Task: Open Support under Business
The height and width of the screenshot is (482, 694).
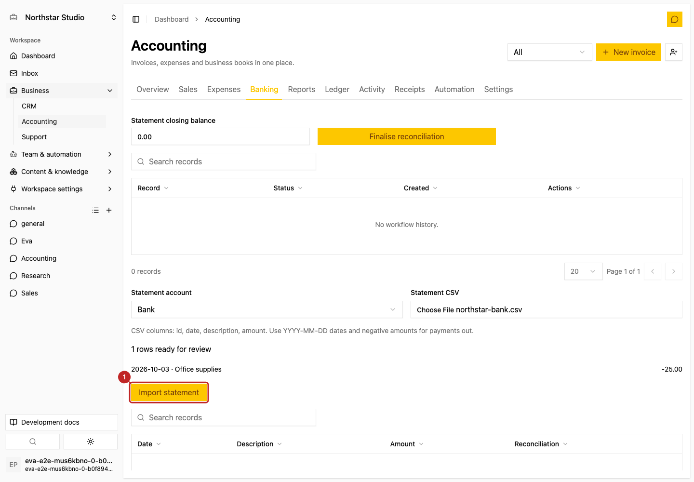Action: click(x=62, y=137)
